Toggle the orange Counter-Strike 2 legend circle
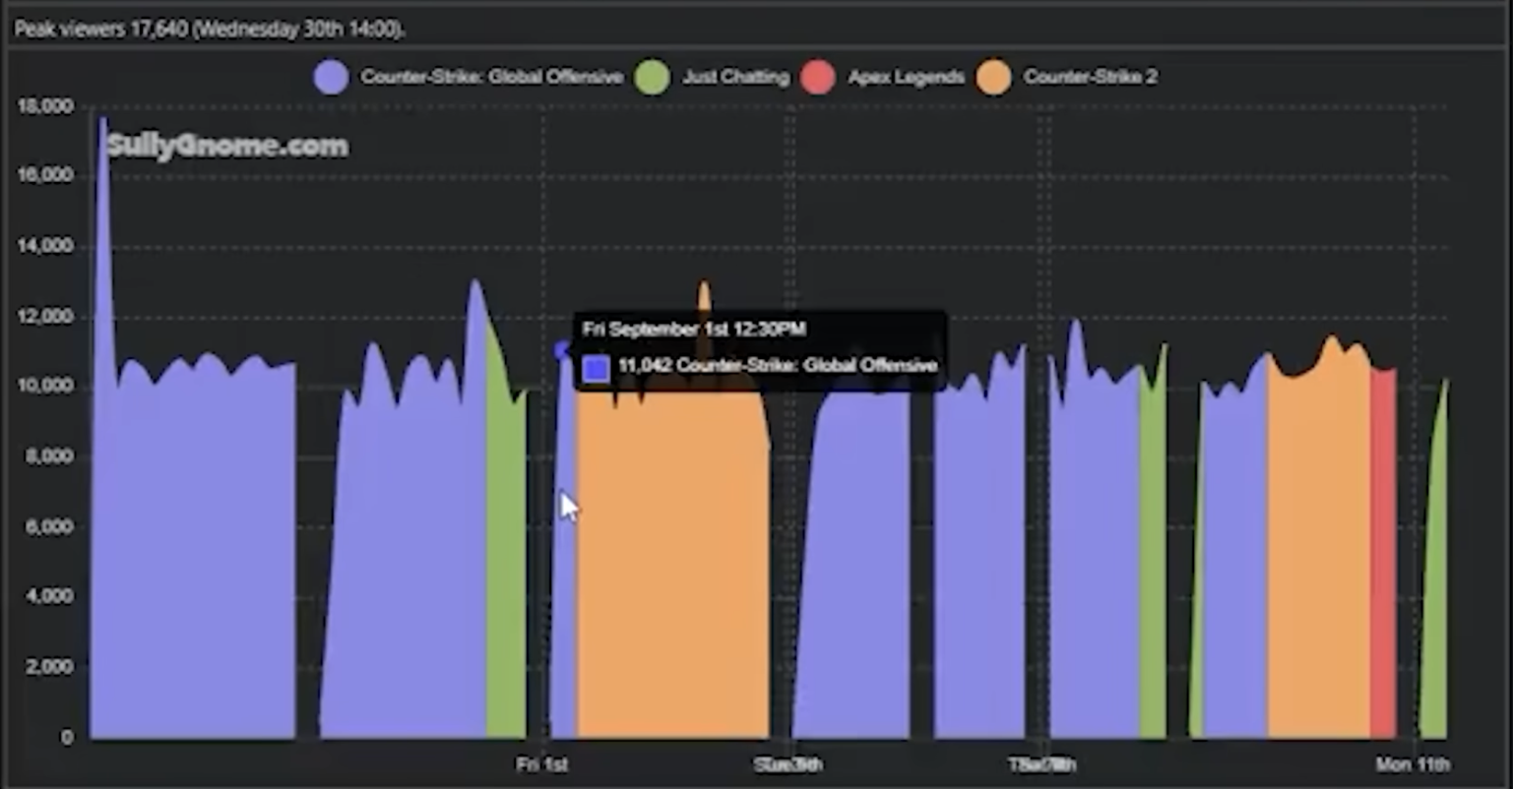 point(994,77)
